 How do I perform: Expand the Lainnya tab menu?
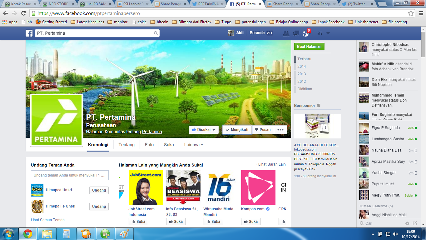point(193,145)
